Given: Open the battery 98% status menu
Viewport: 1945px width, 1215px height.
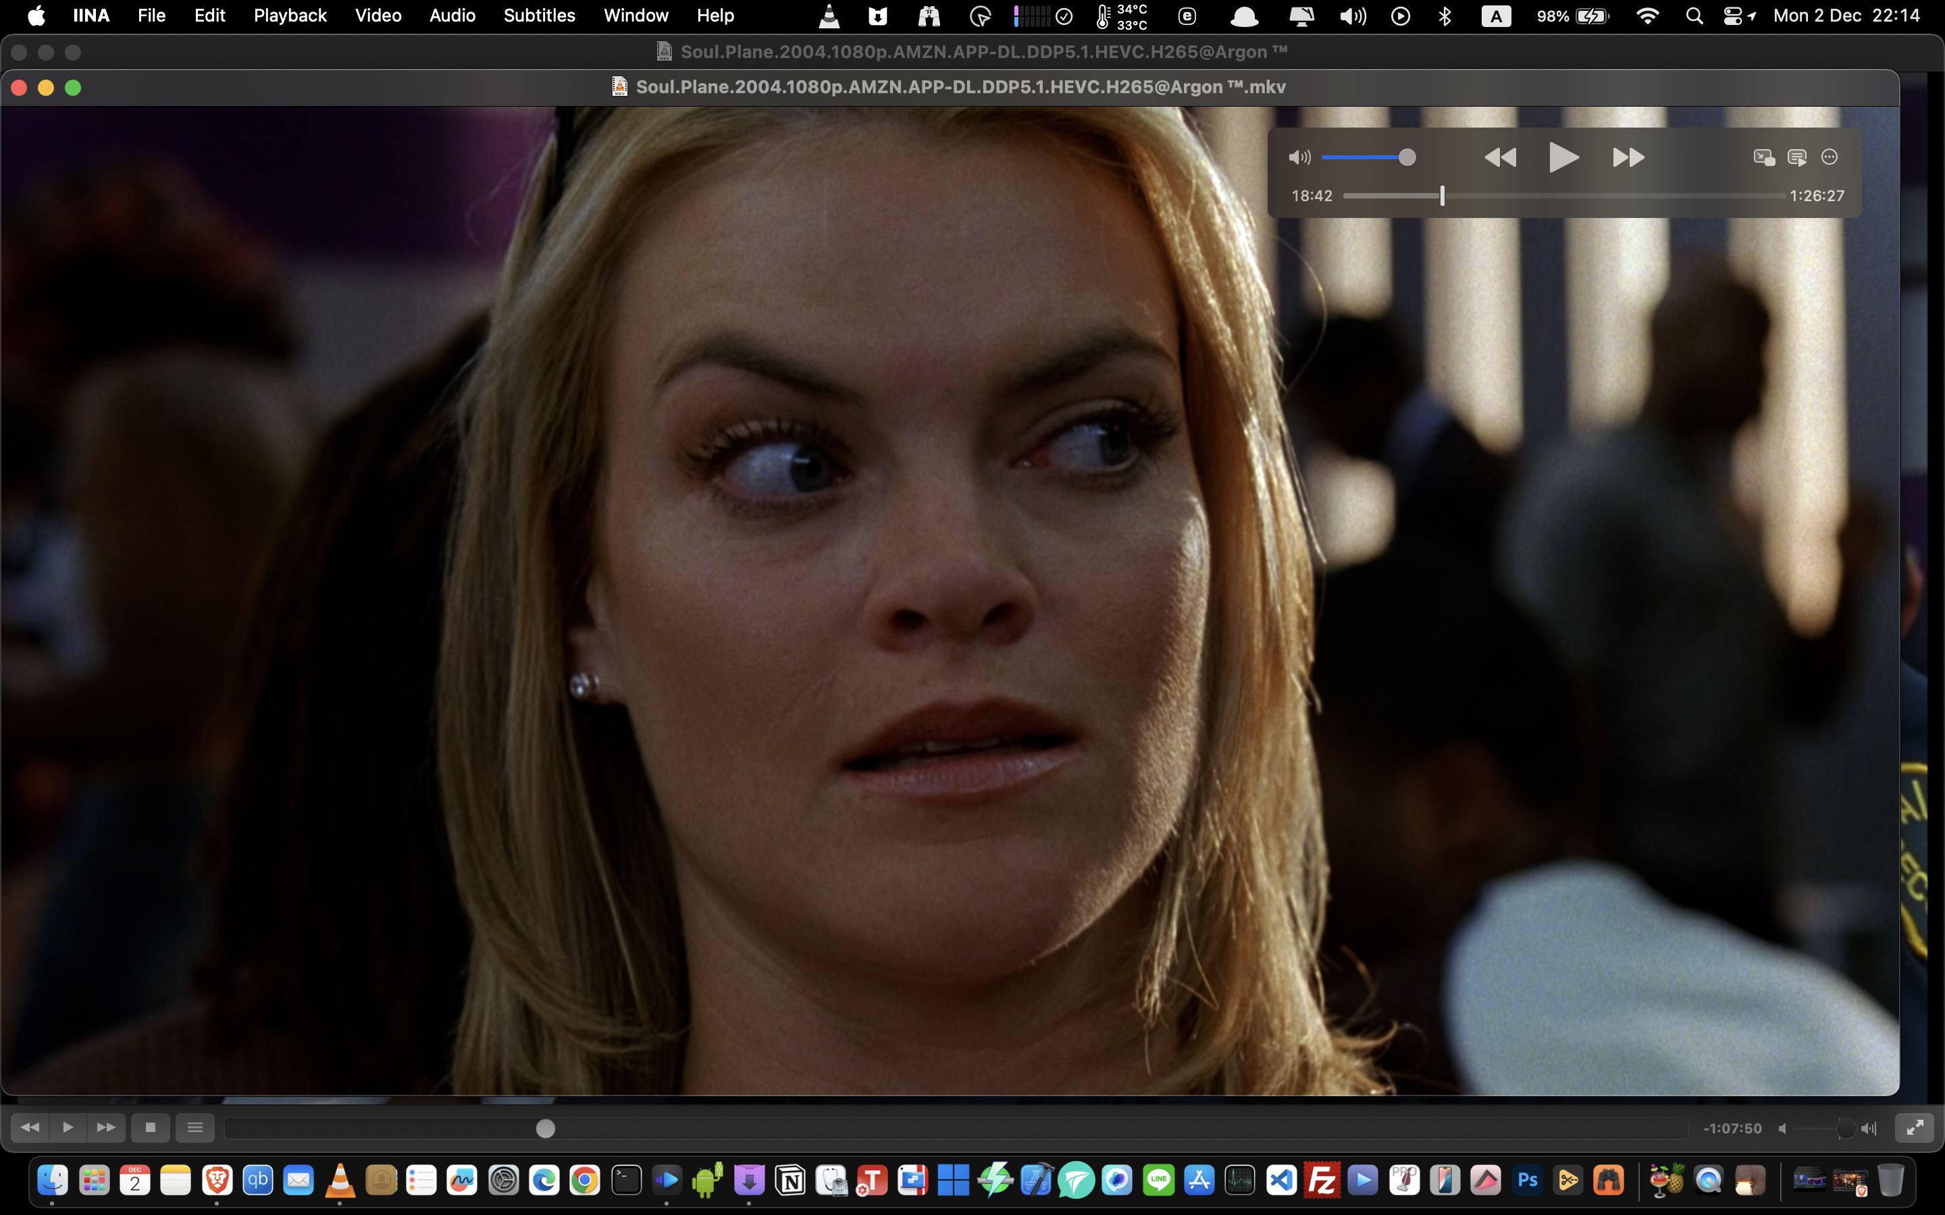Looking at the screenshot, I should [x=1572, y=16].
